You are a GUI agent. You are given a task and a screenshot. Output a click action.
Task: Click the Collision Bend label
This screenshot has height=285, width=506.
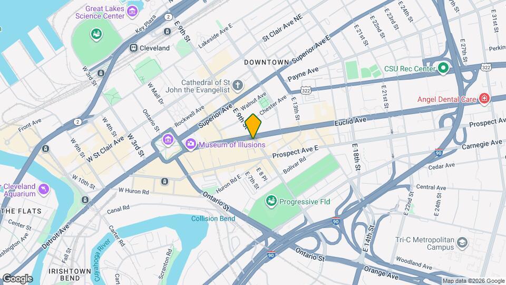tap(213, 218)
